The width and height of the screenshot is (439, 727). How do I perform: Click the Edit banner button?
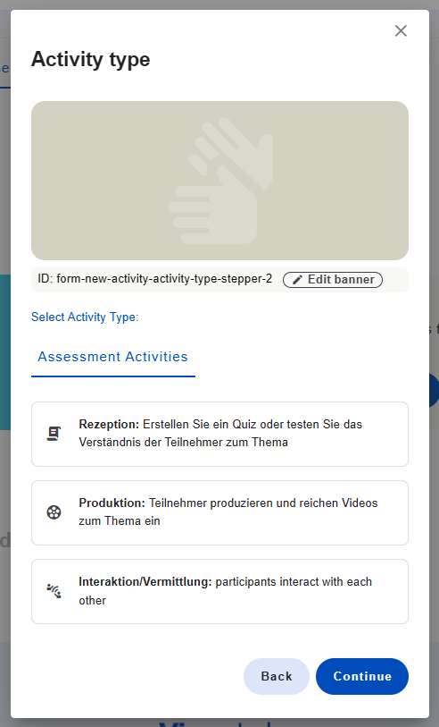coord(333,280)
